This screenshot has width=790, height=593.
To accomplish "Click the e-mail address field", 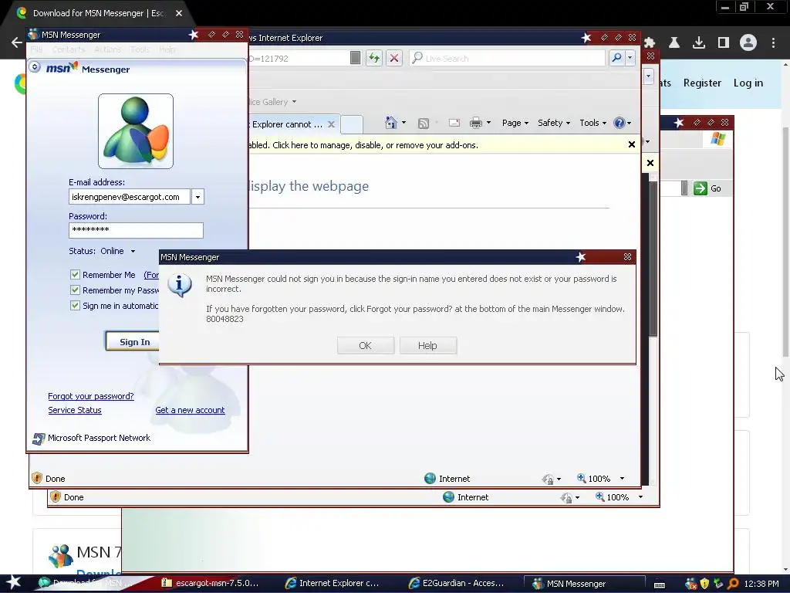I will pos(130,197).
